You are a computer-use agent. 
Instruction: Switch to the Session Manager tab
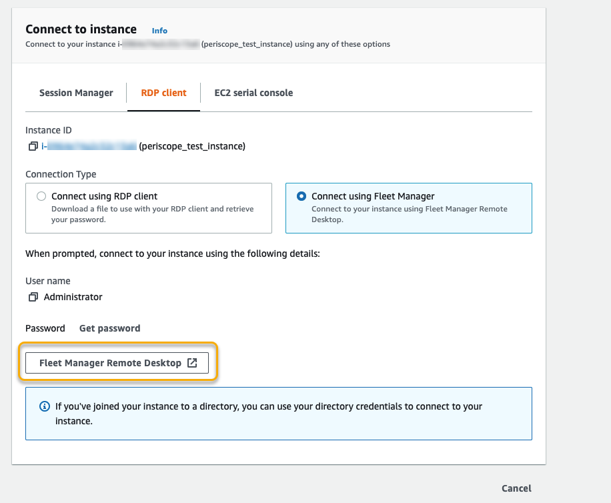(x=76, y=93)
